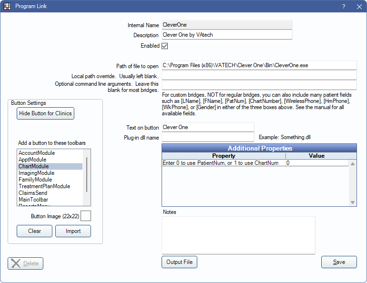
Task: Click the Import button
Action: [x=73, y=231]
